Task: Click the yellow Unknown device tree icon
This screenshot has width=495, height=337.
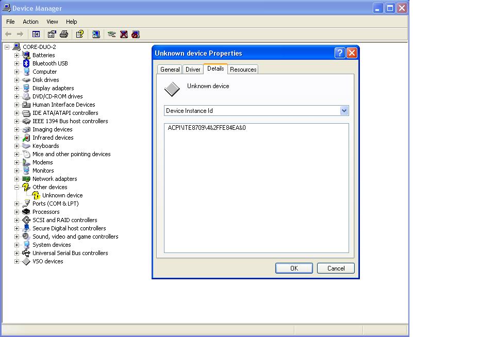Action: tap(36, 195)
